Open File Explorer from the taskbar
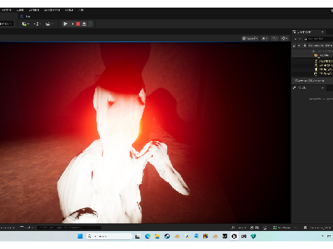 pos(157,237)
